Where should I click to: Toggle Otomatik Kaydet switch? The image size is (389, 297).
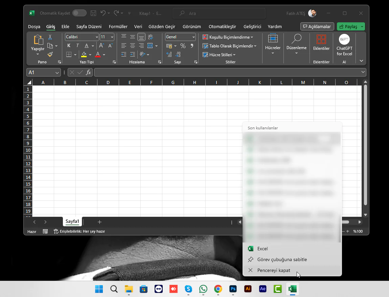[x=79, y=13]
